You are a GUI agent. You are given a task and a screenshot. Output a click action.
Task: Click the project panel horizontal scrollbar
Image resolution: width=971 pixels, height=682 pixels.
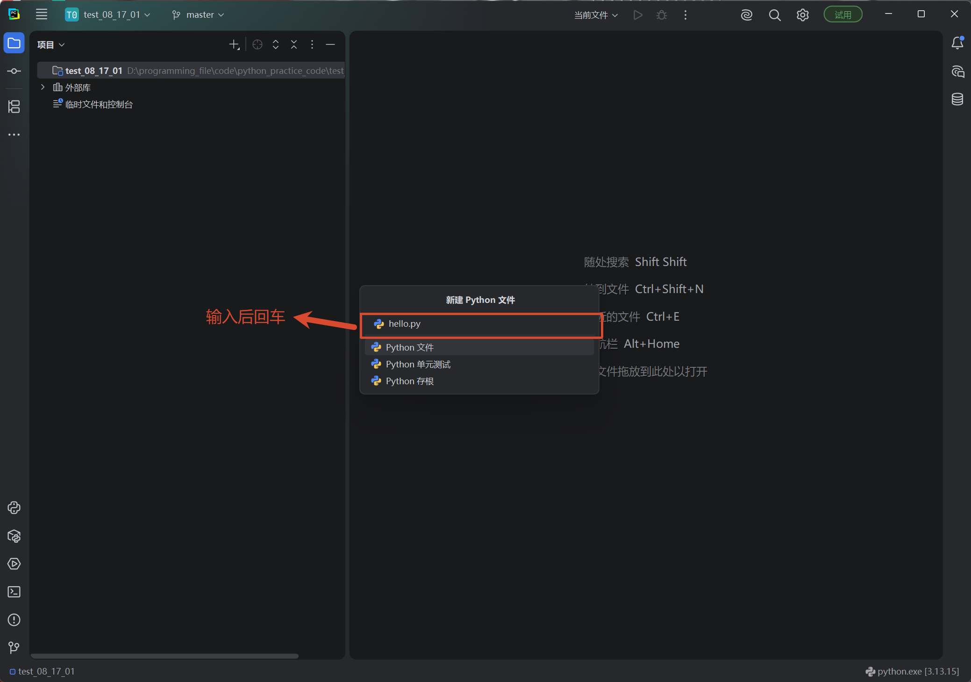pyautogui.click(x=164, y=656)
